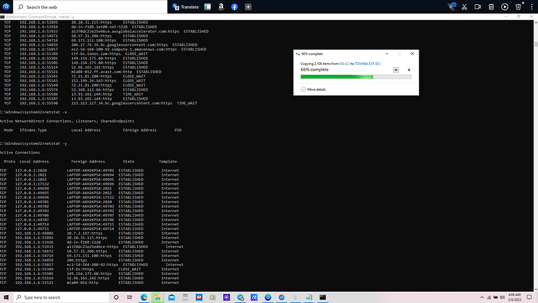Open the media player icon with orange play button
Viewport: 538px width, 303px height.
(x=212, y=297)
